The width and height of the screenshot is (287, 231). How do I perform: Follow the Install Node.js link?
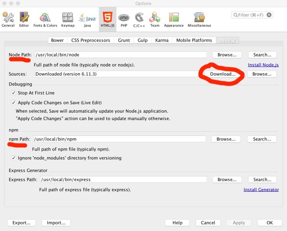click(263, 65)
